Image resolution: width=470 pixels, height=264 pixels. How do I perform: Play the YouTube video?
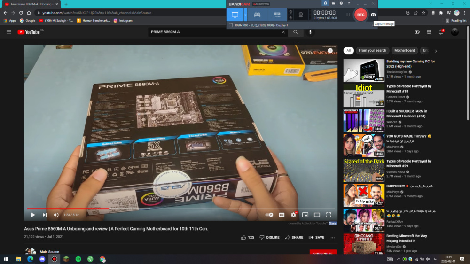(33, 215)
